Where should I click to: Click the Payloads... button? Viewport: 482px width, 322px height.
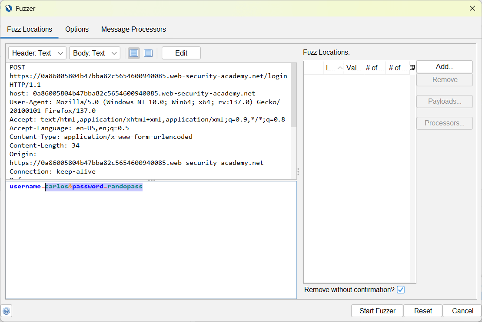(x=444, y=101)
